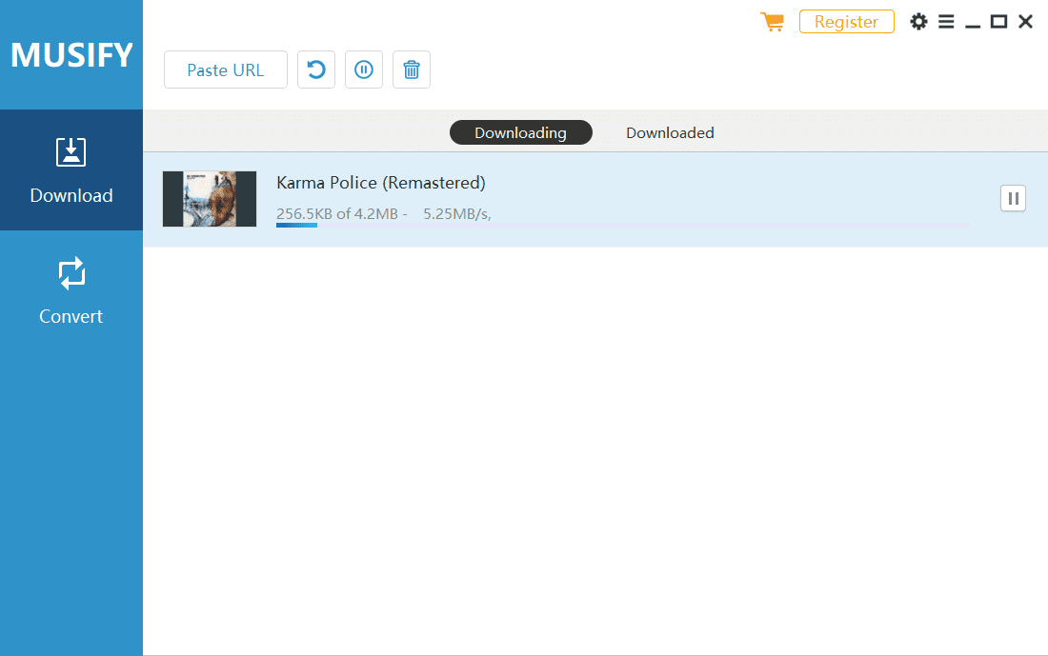Screen dimensions: 1048x656
Task: Click the Karma Police download progress bar
Action: click(x=623, y=225)
